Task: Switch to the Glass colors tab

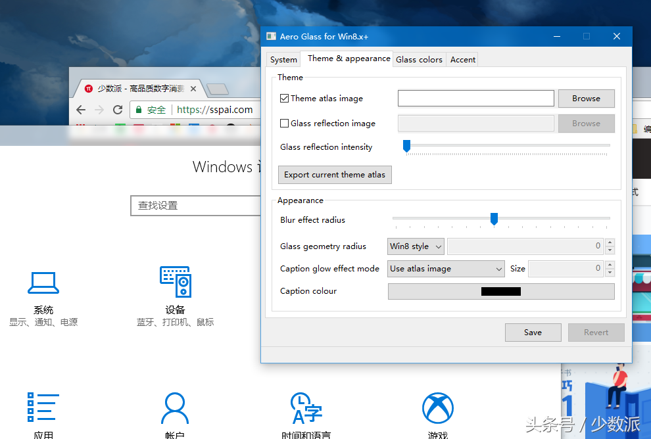Action: [x=419, y=59]
